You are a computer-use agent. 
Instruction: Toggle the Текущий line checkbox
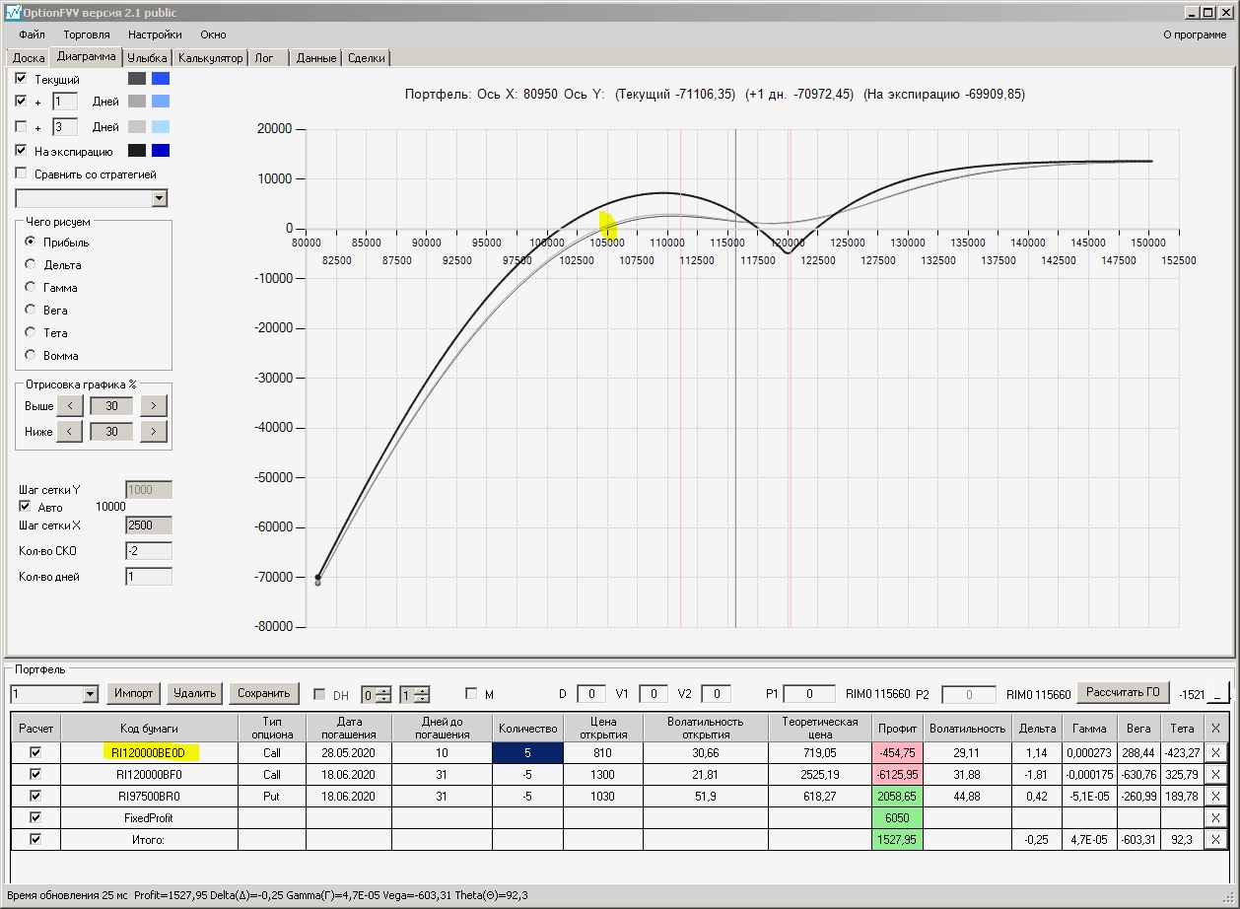coord(22,78)
